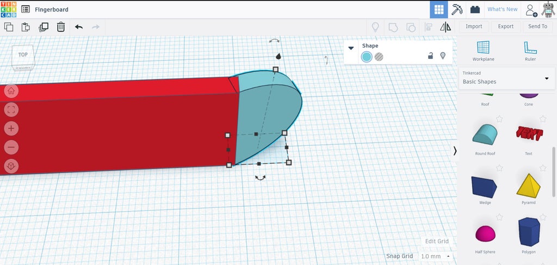Open the Basic Shapes dropdown
557x265 pixels.
(507, 78)
